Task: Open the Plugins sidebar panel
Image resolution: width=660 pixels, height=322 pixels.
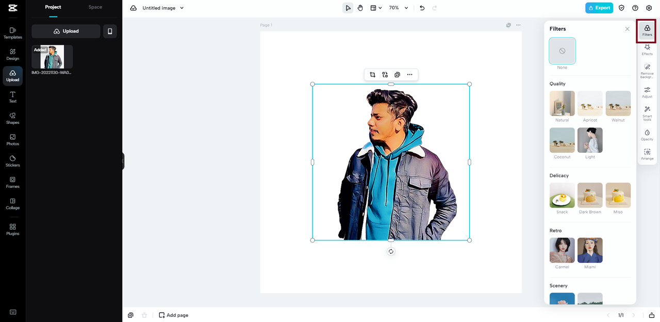Action: point(13,230)
